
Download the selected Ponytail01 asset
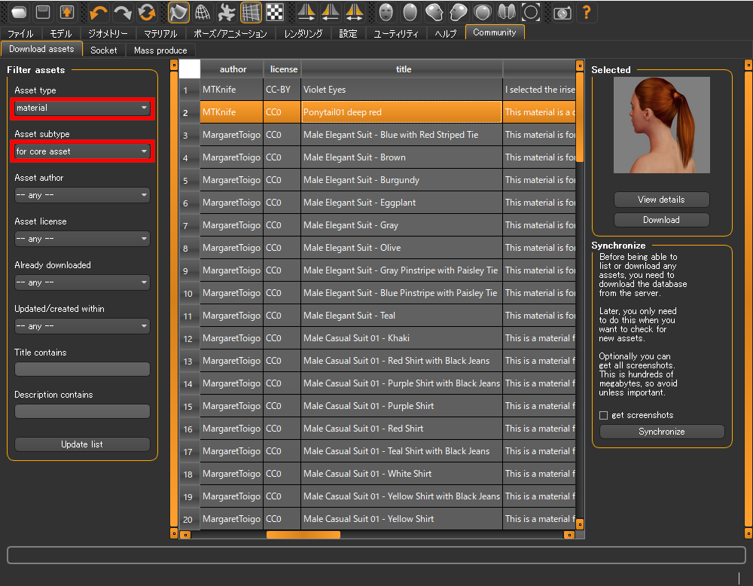click(661, 219)
